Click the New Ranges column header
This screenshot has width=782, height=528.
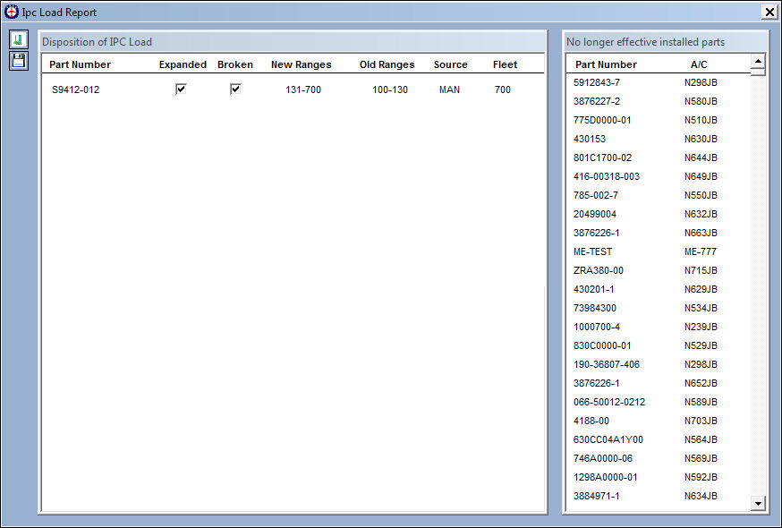302,64
